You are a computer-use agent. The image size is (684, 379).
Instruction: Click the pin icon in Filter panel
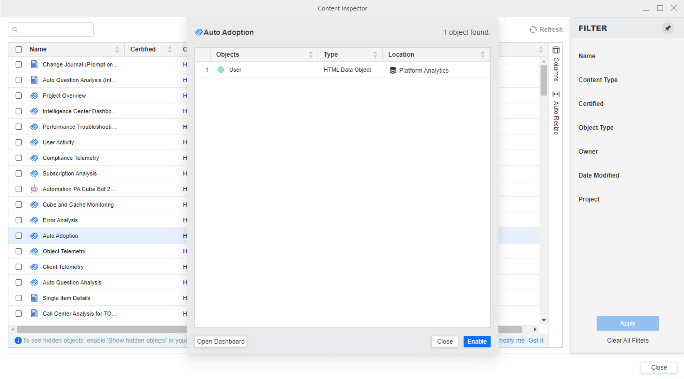coord(668,28)
